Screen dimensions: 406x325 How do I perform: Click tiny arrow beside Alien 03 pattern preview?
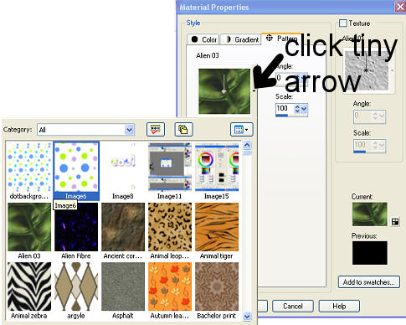click(254, 91)
